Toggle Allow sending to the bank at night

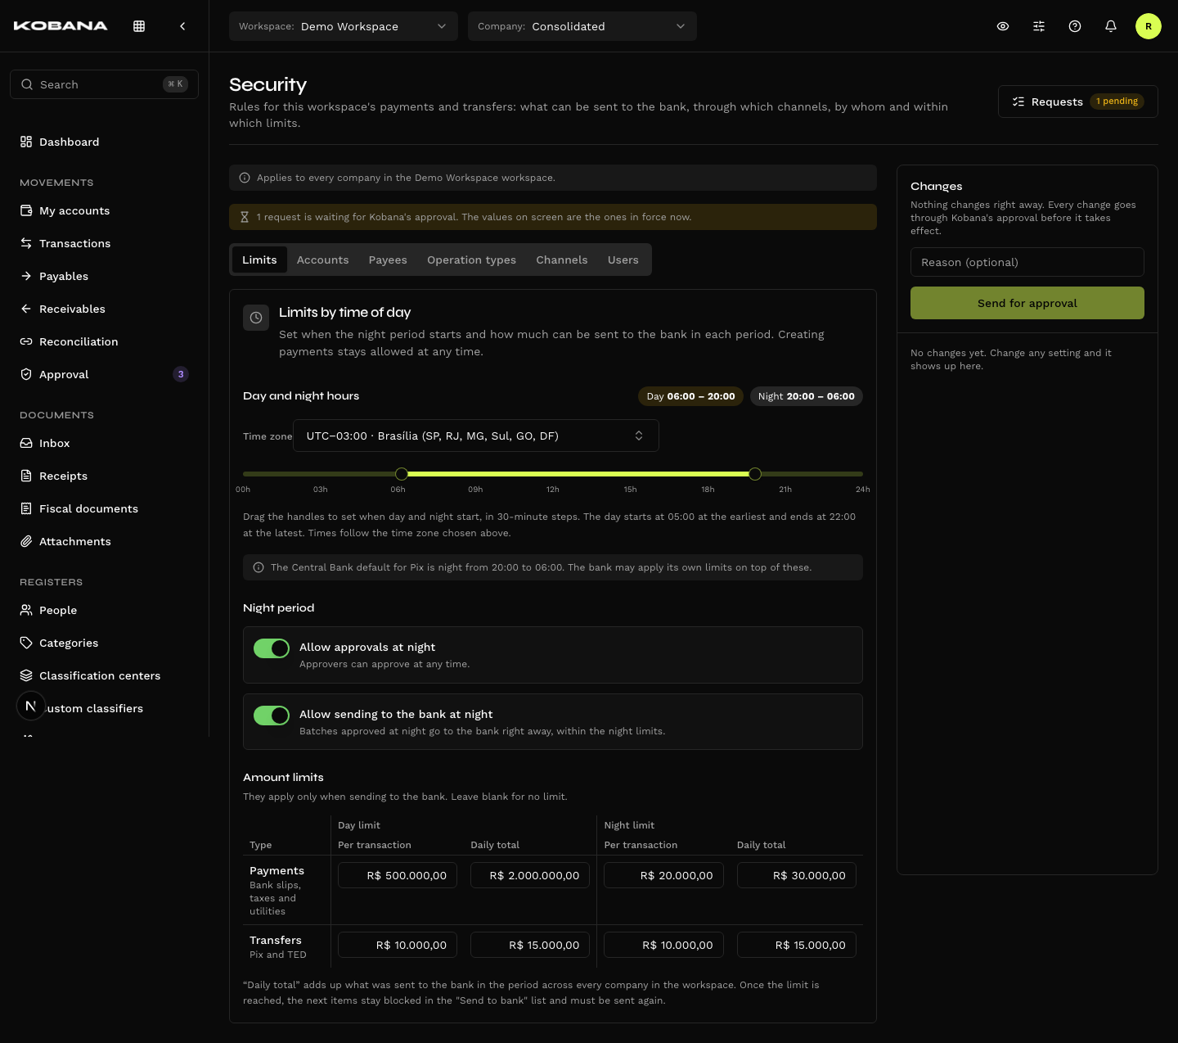click(x=272, y=716)
